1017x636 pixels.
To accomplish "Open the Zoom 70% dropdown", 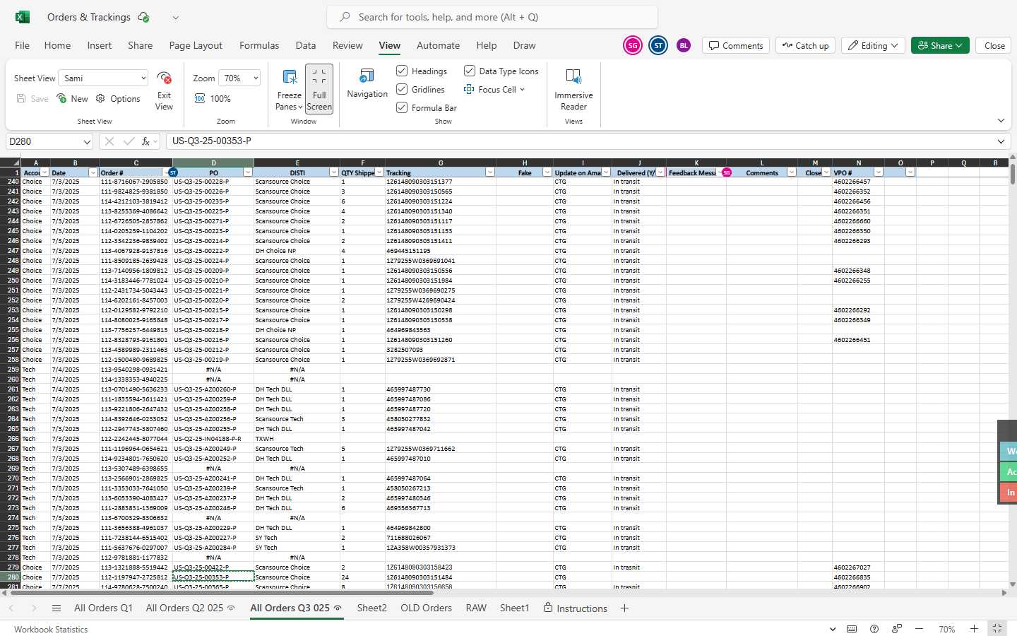I will coord(240,78).
